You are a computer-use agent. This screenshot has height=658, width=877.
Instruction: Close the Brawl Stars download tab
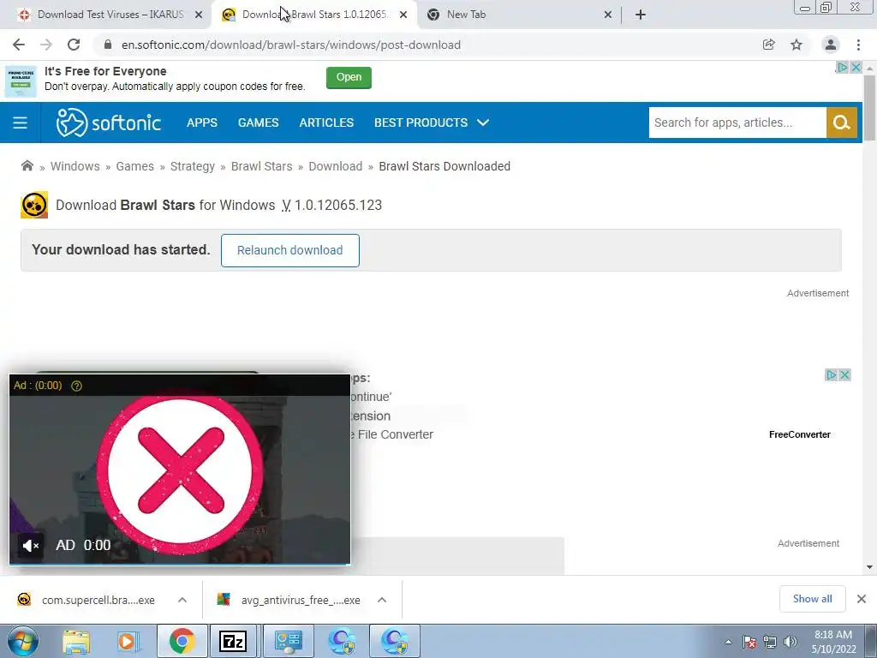(403, 15)
